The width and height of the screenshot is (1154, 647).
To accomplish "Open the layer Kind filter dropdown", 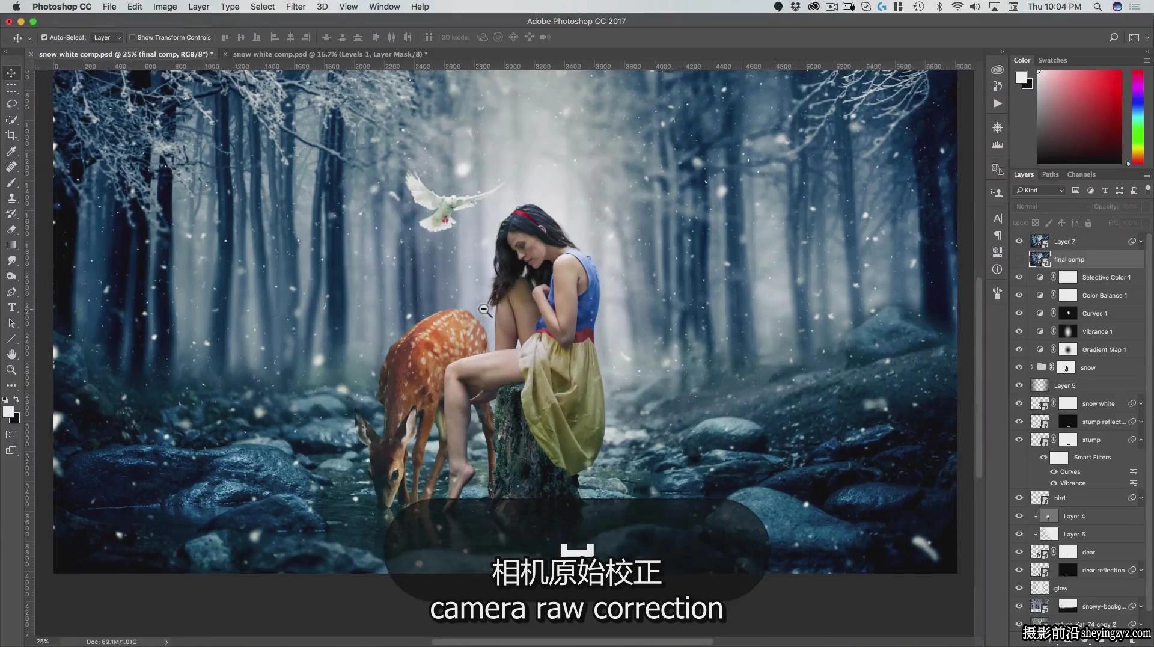I will 1040,190.
